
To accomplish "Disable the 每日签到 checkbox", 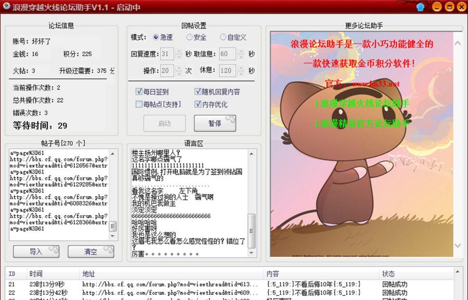I will 138,92.
